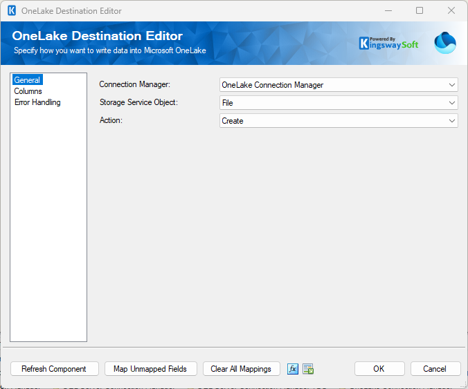Click the window title bar text
The image size is (468, 389).
click(x=71, y=11)
